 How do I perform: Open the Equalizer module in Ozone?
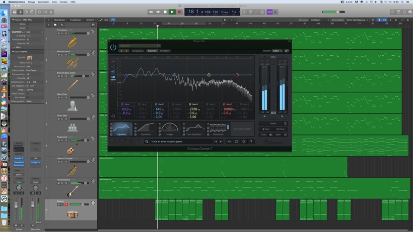point(121,129)
